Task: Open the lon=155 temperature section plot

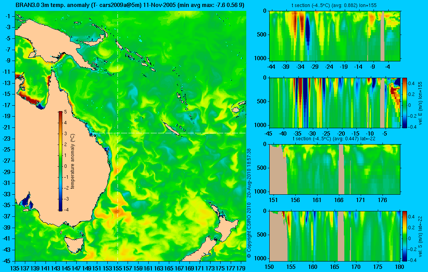Action: click(x=335, y=36)
